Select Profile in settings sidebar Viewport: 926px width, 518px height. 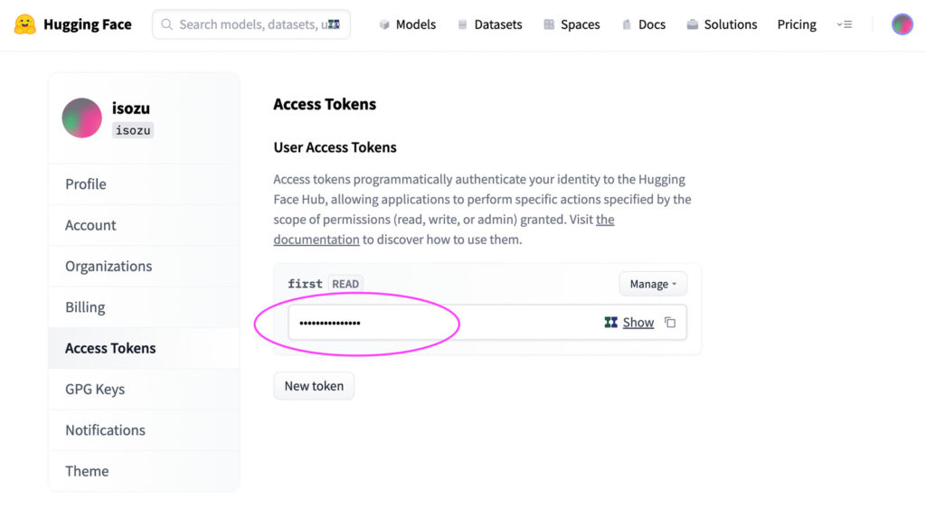pos(144,184)
